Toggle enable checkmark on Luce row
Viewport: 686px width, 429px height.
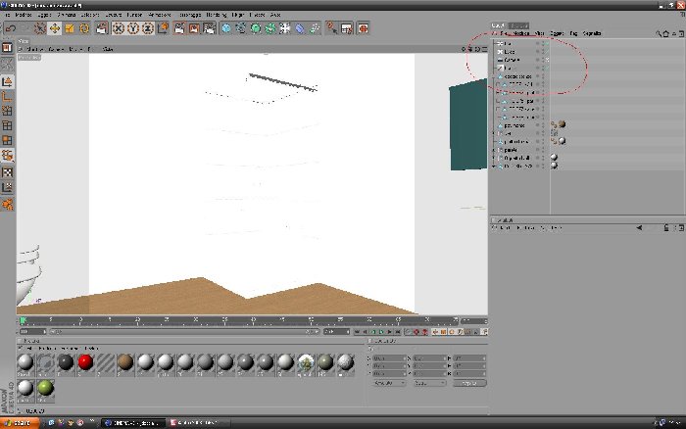point(547,52)
